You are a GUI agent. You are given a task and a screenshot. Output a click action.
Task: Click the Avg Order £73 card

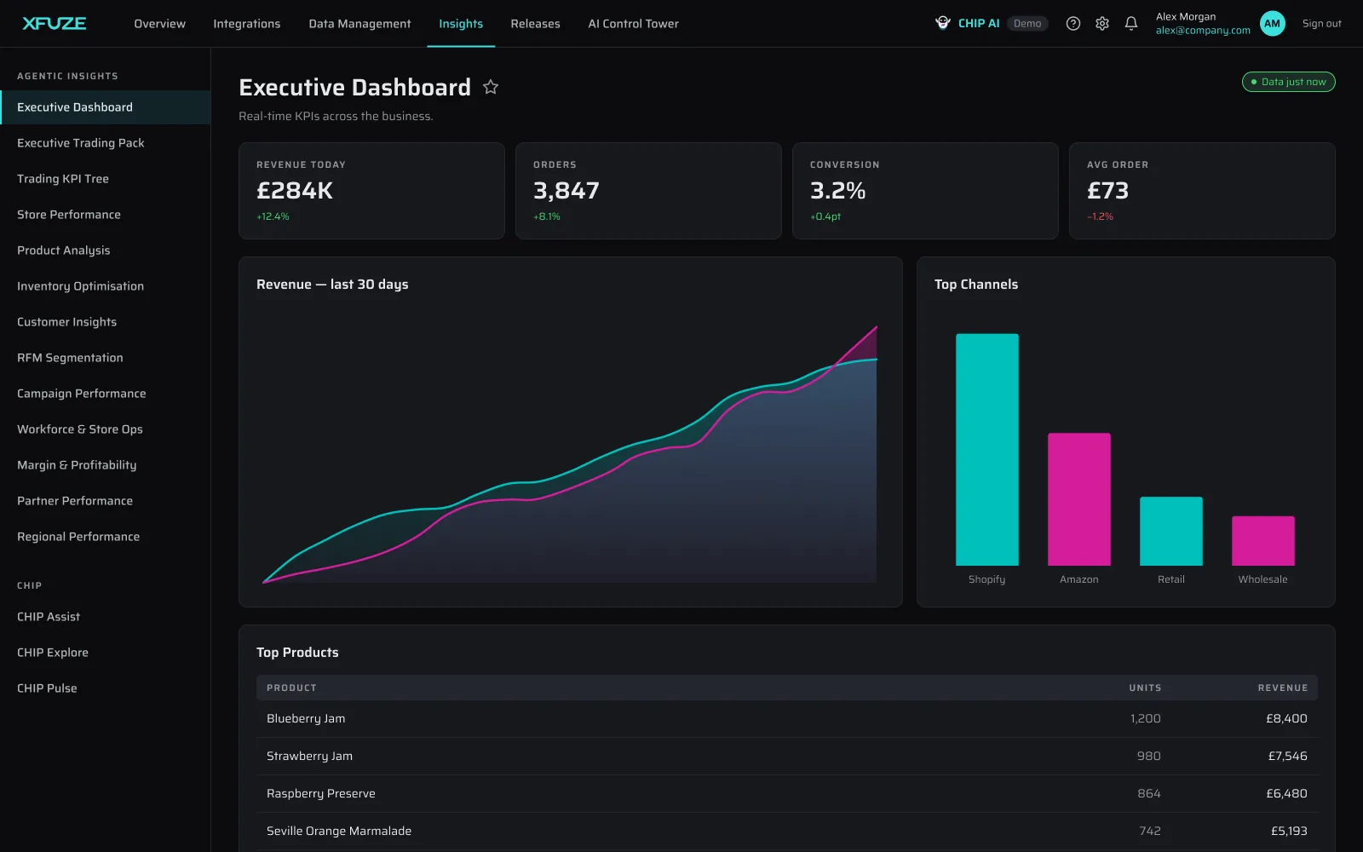1202,191
